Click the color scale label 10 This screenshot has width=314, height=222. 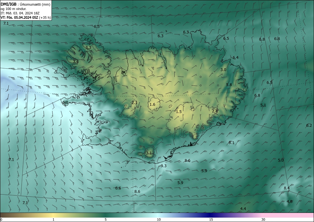click(159, 219)
